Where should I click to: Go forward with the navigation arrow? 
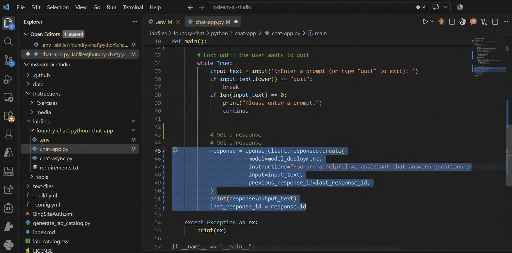(x=201, y=7)
